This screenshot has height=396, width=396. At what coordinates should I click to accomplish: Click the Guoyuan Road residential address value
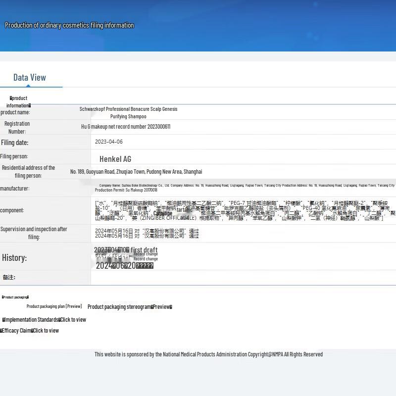(x=136, y=172)
